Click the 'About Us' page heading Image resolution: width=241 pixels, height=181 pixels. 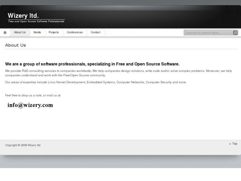[16, 45]
